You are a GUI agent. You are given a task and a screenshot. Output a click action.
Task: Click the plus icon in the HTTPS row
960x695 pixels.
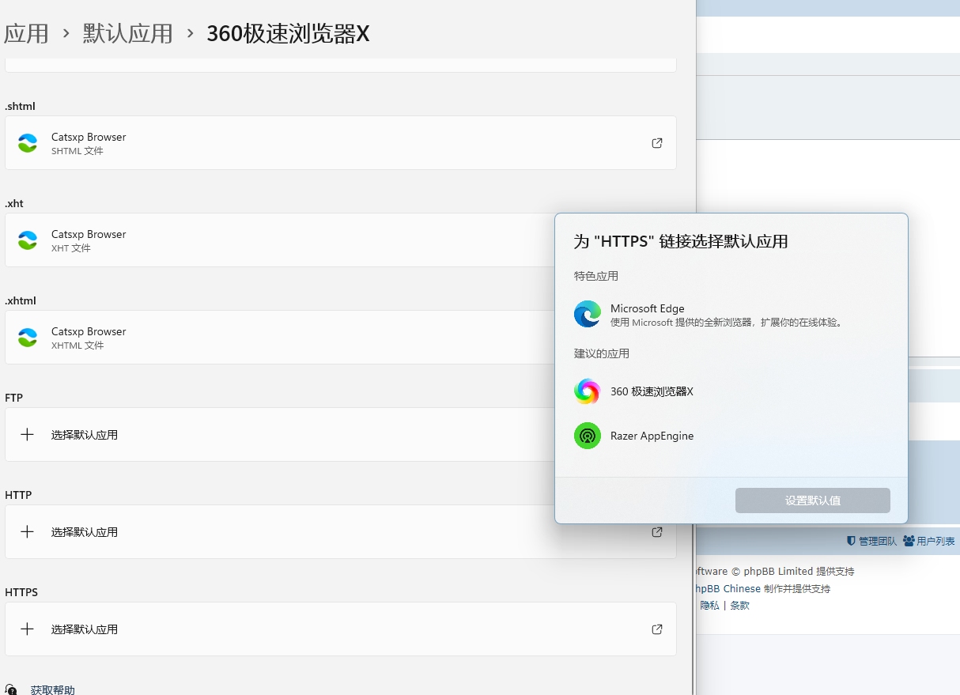[x=27, y=629]
